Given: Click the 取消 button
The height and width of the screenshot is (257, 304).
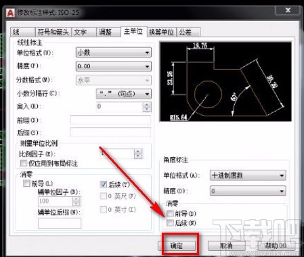Looking at the screenshot, I should coord(227,246).
